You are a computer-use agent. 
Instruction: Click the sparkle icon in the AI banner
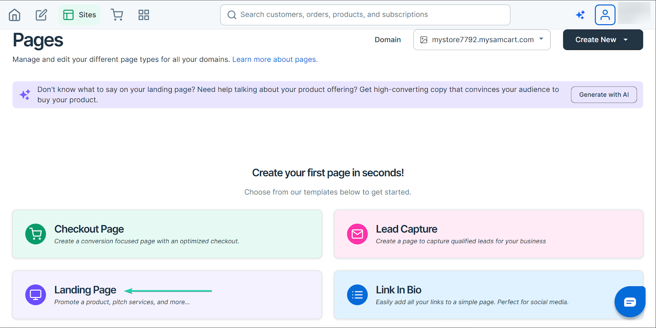(x=25, y=95)
